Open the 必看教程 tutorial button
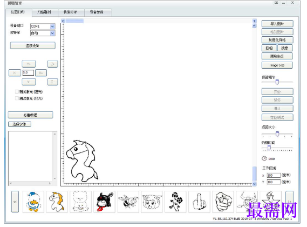Viewport: 307px width, 227px height. point(30,115)
